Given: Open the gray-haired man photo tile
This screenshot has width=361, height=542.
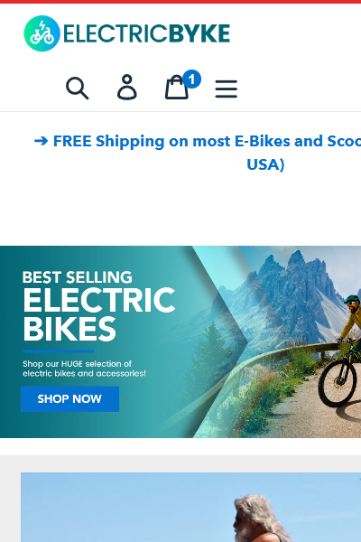Looking at the screenshot, I should coord(190,507).
